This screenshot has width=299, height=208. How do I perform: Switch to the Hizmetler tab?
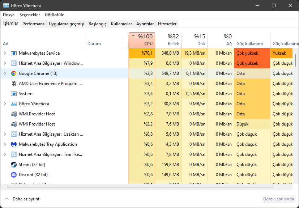[x=167, y=24]
